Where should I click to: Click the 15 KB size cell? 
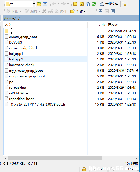(100, 105)
